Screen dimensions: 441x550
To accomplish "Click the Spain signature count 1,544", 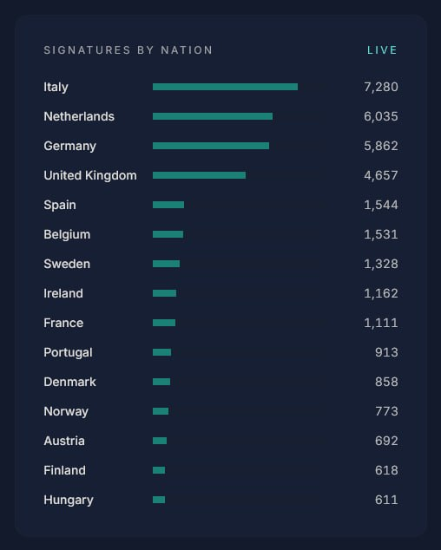I will tap(381, 205).
